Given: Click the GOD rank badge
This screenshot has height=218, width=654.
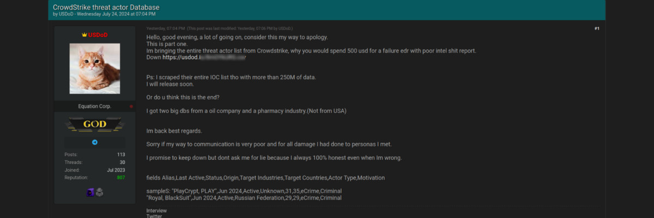Looking at the screenshot, I should [95, 125].
